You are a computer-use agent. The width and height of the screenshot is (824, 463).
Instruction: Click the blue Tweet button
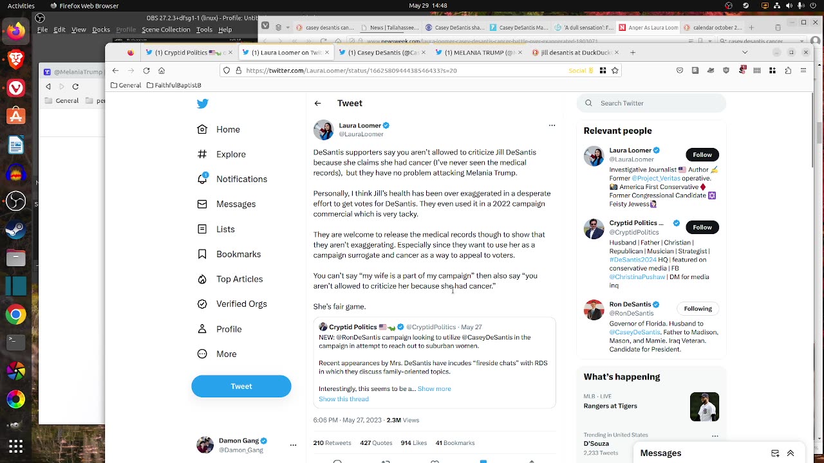[241, 386]
